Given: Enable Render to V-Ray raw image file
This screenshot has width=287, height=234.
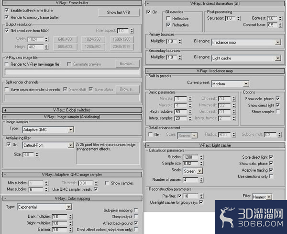Looking at the screenshot, I should coord(7,64).
